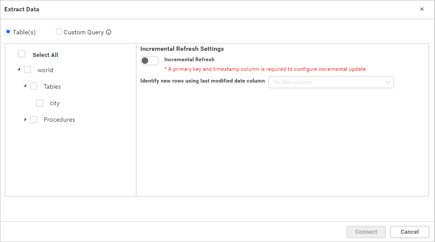Collapse the world tree node arrow
Screen dimensions: 435x242
point(19,70)
